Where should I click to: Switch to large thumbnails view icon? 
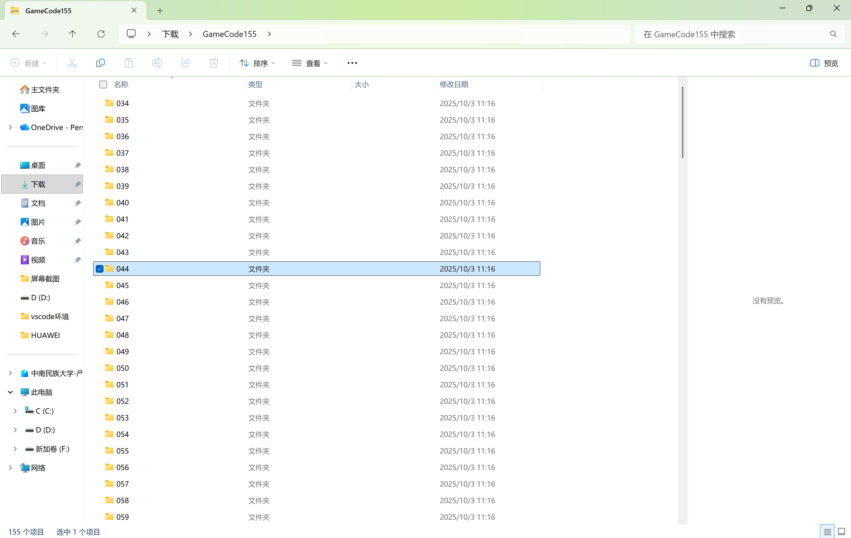click(x=842, y=531)
